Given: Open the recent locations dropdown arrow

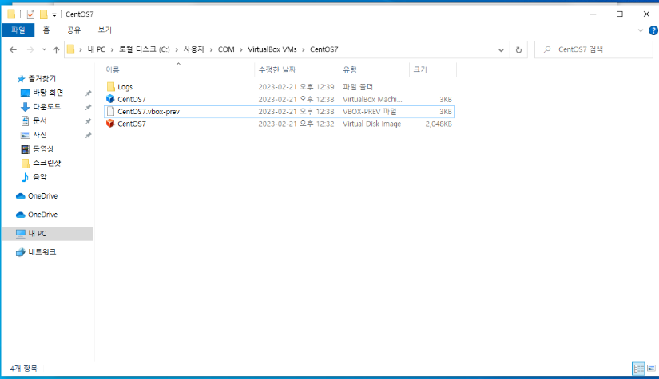Looking at the screenshot, I should pyautogui.click(x=44, y=49).
